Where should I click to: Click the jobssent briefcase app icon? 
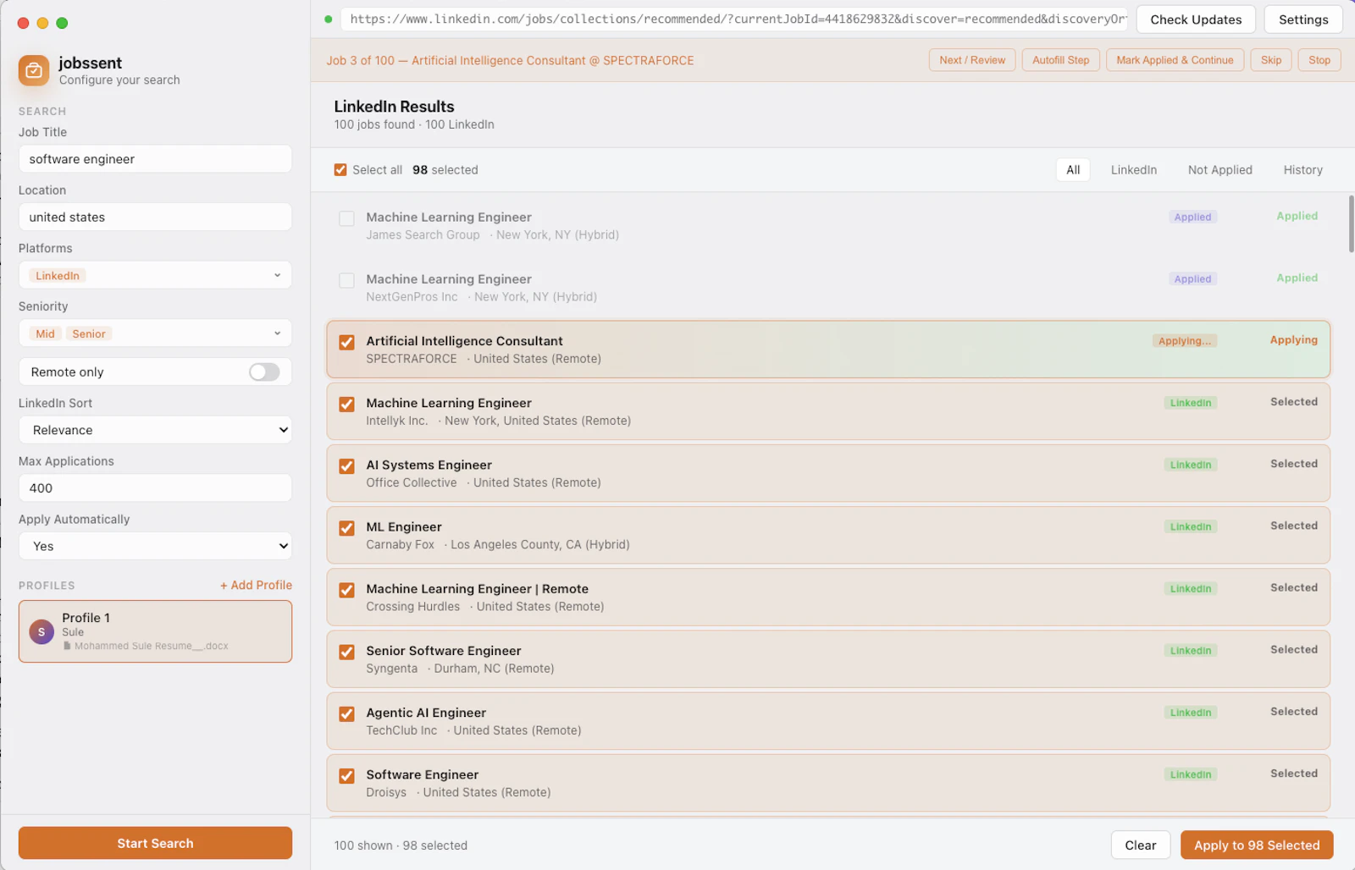pyautogui.click(x=34, y=70)
